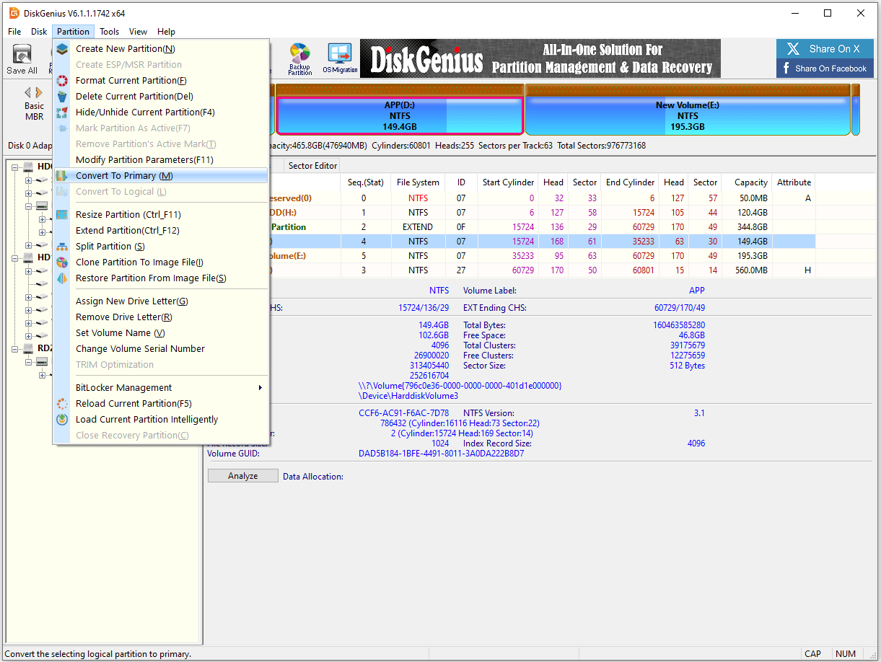The width and height of the screenshot is (881, 662).
Task: Click the Basic MBR disk label
Action: (34, 111)
